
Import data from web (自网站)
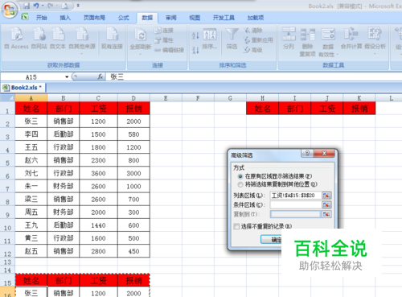point(39,38)
